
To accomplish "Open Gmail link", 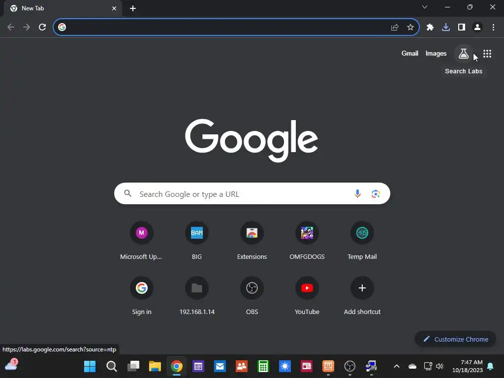I will click(x=409, y=53).
